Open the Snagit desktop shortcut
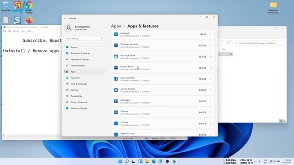The width and height of the screenshot is (294, 165). pyautogui.click(x=17, y=20)
